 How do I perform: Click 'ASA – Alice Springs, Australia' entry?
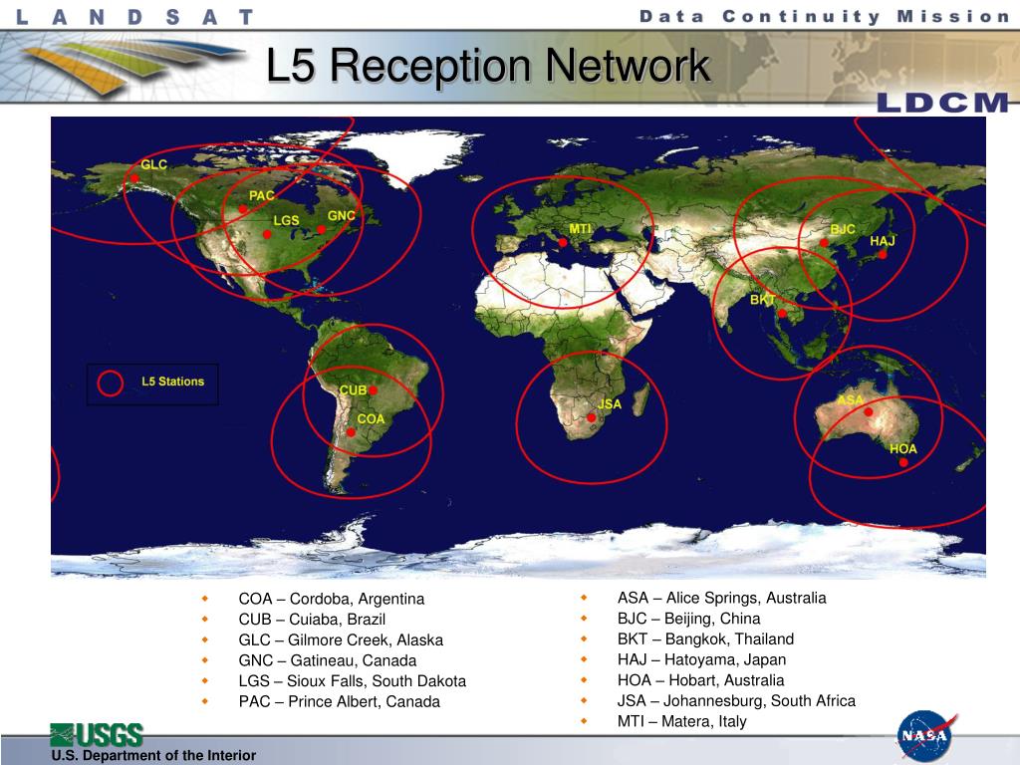pyautogui.click(x=721, y=598)
